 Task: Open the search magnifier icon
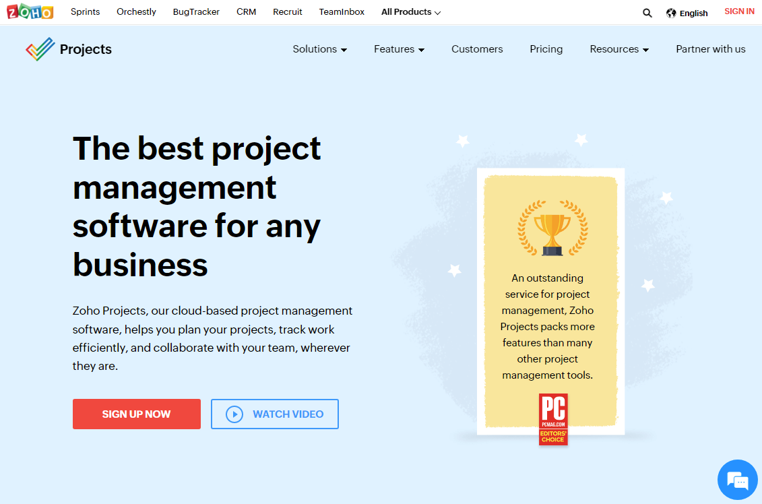click(647, 13)
